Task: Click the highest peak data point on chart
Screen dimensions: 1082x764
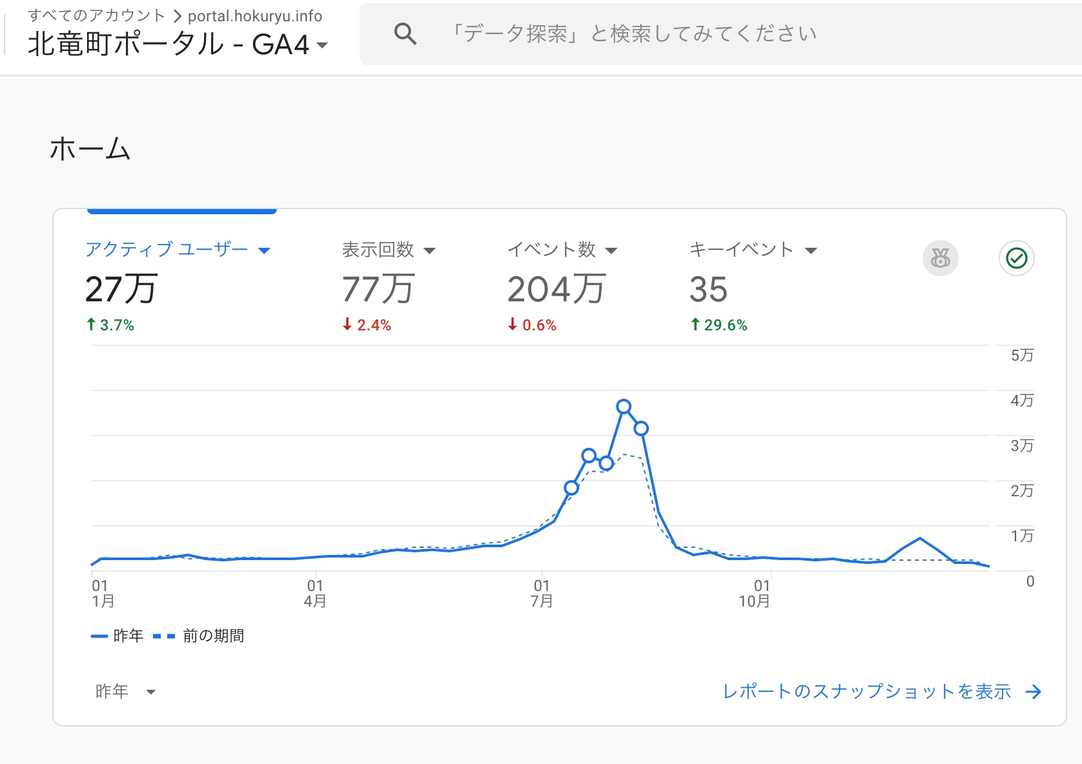Action: pos(624,407)
